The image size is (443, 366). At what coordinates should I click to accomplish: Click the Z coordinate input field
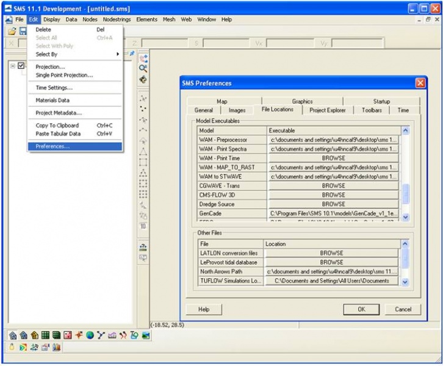[164, 43]
